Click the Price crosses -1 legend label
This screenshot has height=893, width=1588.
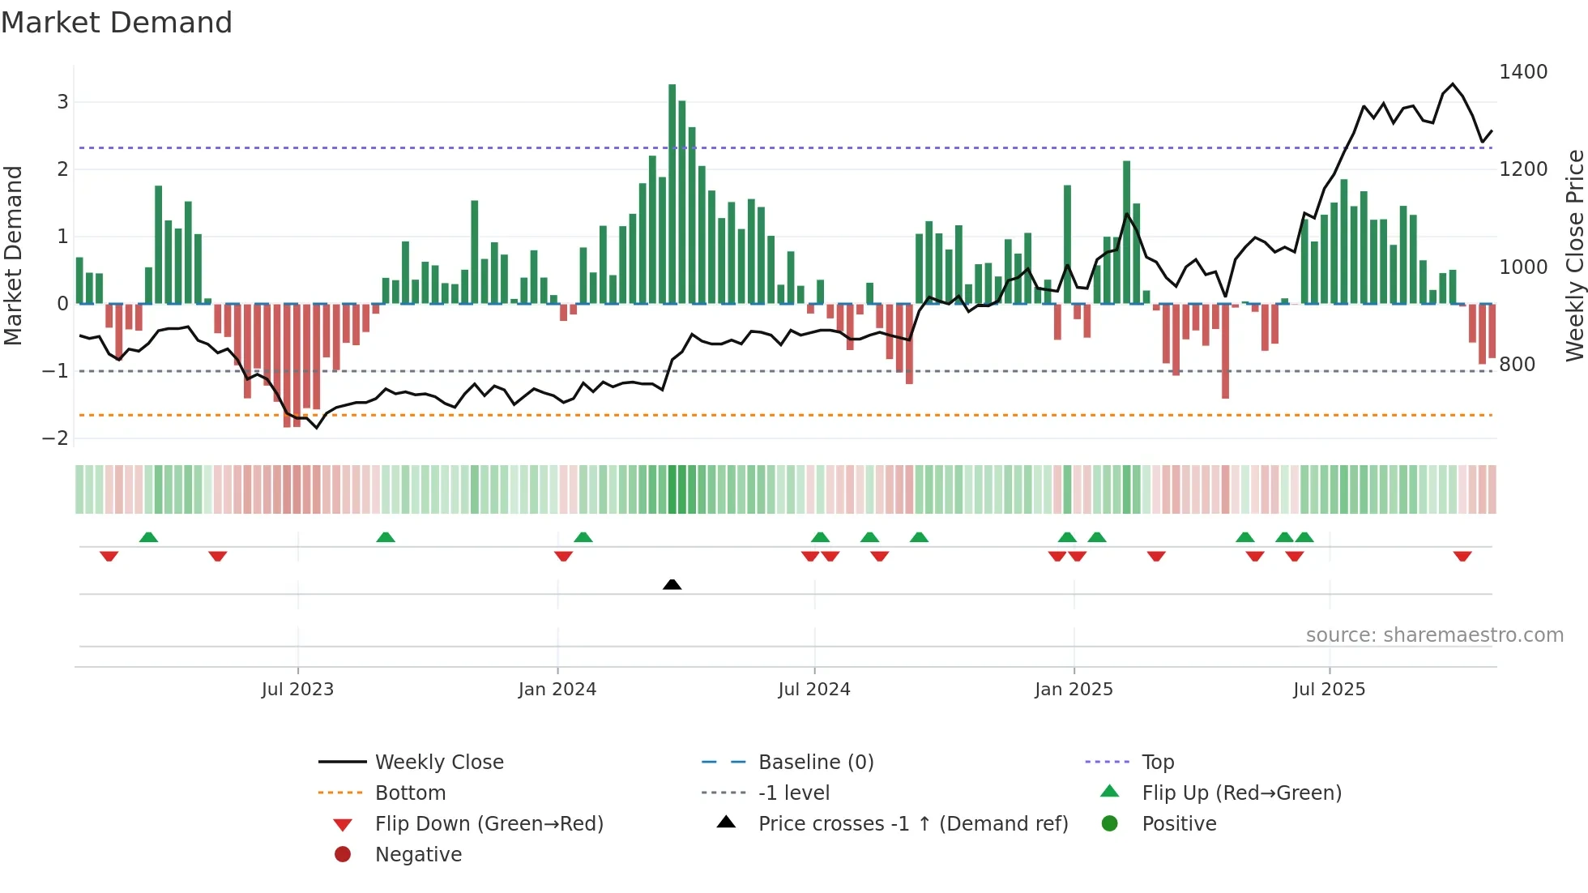(x=913, y=823)
